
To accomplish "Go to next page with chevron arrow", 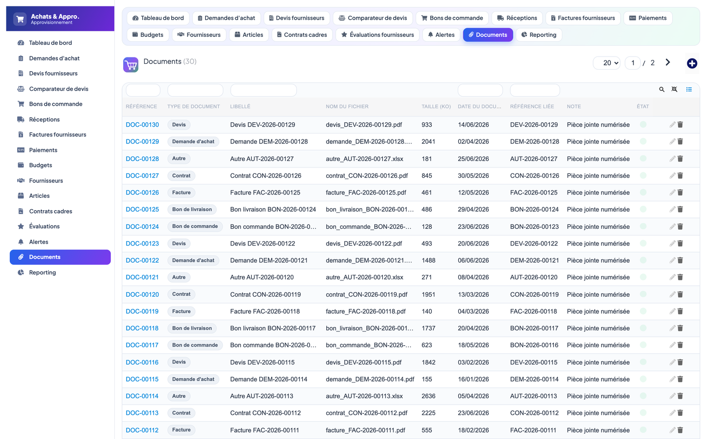I will pos(668,62).
